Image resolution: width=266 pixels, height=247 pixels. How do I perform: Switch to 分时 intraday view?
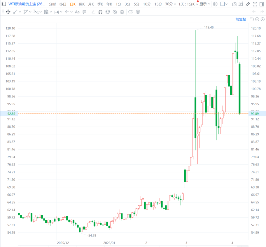click(x=52, y=4)
